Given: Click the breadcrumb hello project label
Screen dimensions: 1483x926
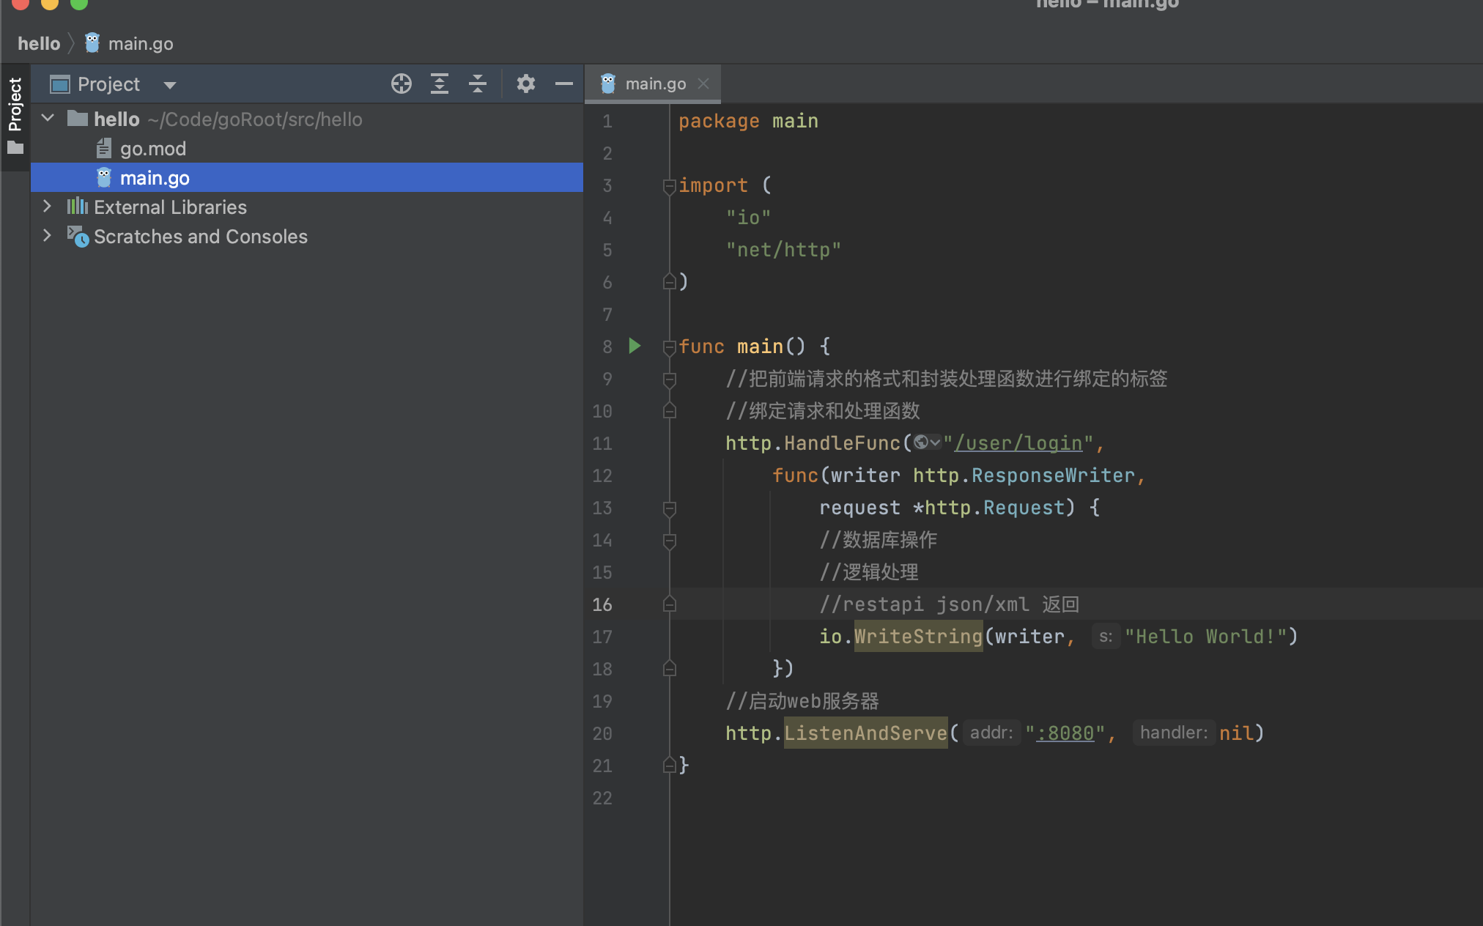Looking at the screenshot, I should click(x=38, y=44).
